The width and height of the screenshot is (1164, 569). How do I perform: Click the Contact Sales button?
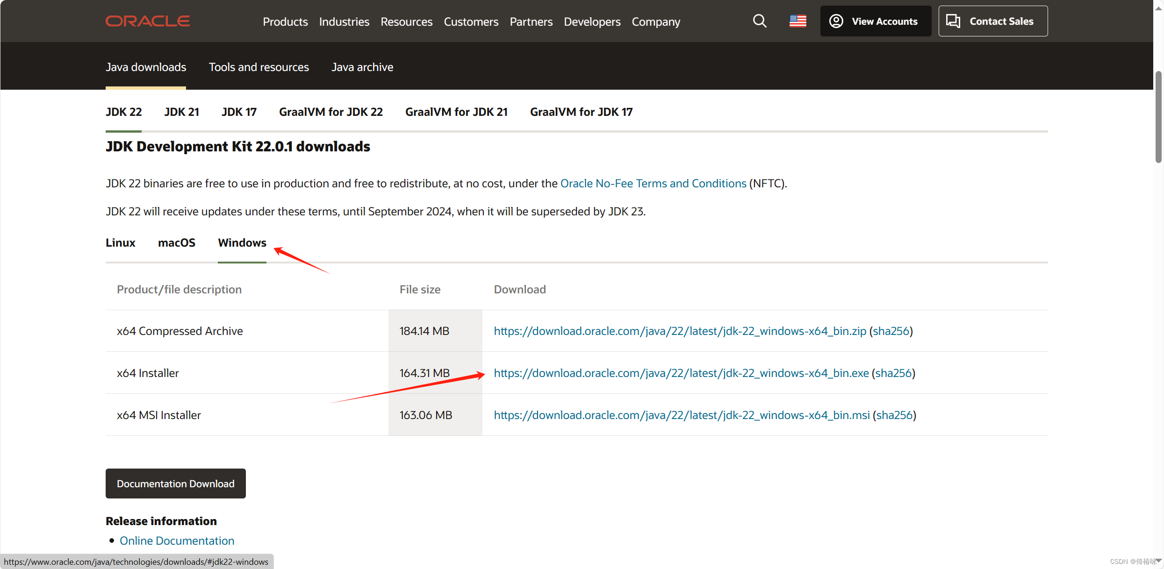[993, 21]
